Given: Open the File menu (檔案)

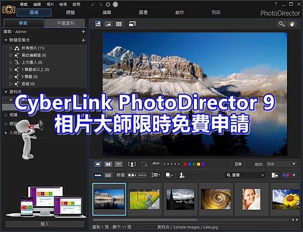Looking at the screenshot, I should [24, 4].
